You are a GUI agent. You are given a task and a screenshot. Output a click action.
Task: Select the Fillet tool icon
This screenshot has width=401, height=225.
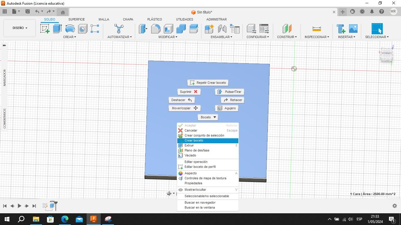(x=156, y=29)
